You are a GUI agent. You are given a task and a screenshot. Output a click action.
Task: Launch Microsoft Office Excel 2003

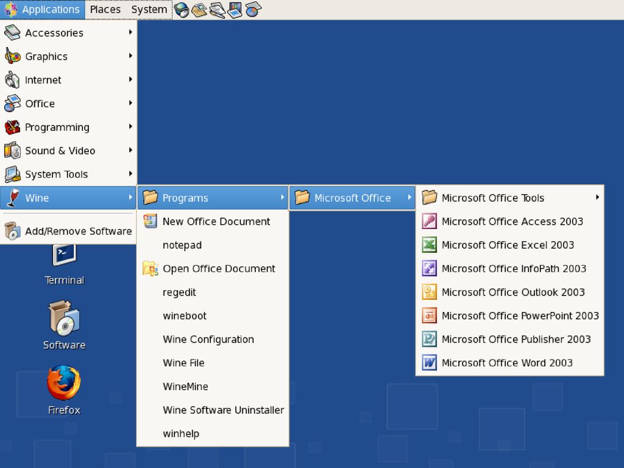point(509,245)
